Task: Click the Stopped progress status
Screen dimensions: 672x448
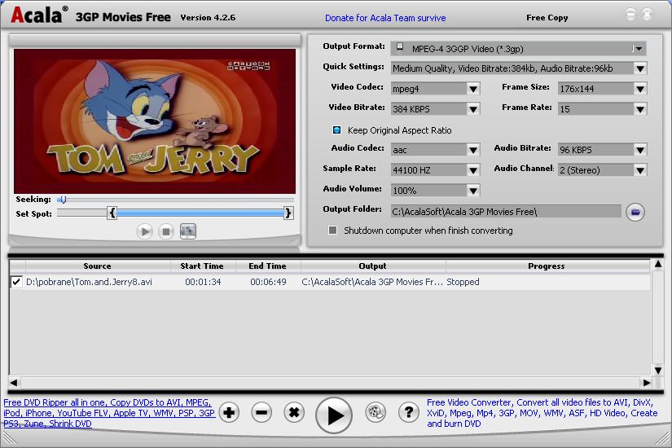Action: point(463,282)
